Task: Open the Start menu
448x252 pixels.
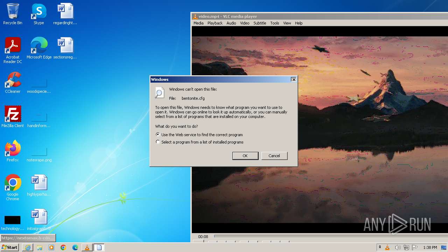Action: pos(9,247)
